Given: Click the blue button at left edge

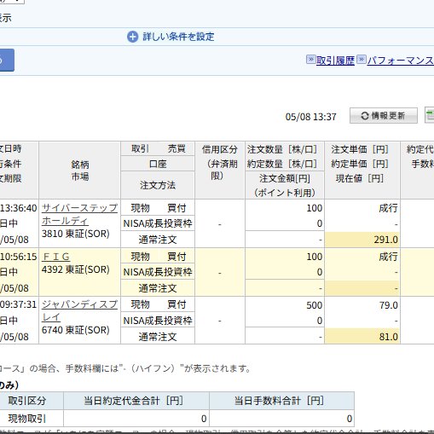Looking at the screenshot, I should pos(7,61).
